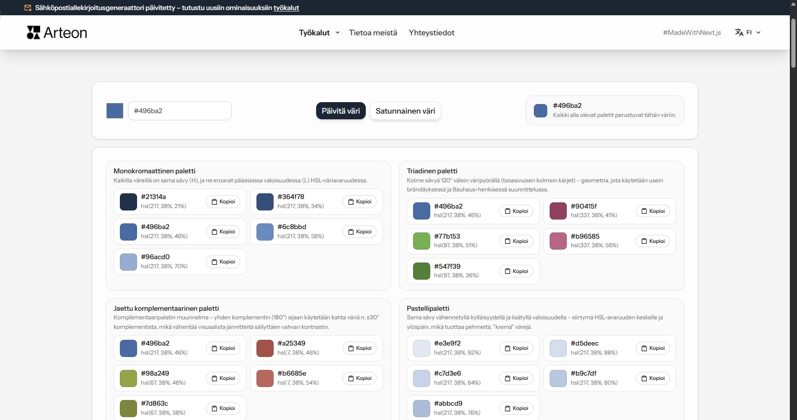The width and height of the screenshot is (797, 420).
Task: Copy pastel color #e3e9f2
Action: (x=516, y=348)
